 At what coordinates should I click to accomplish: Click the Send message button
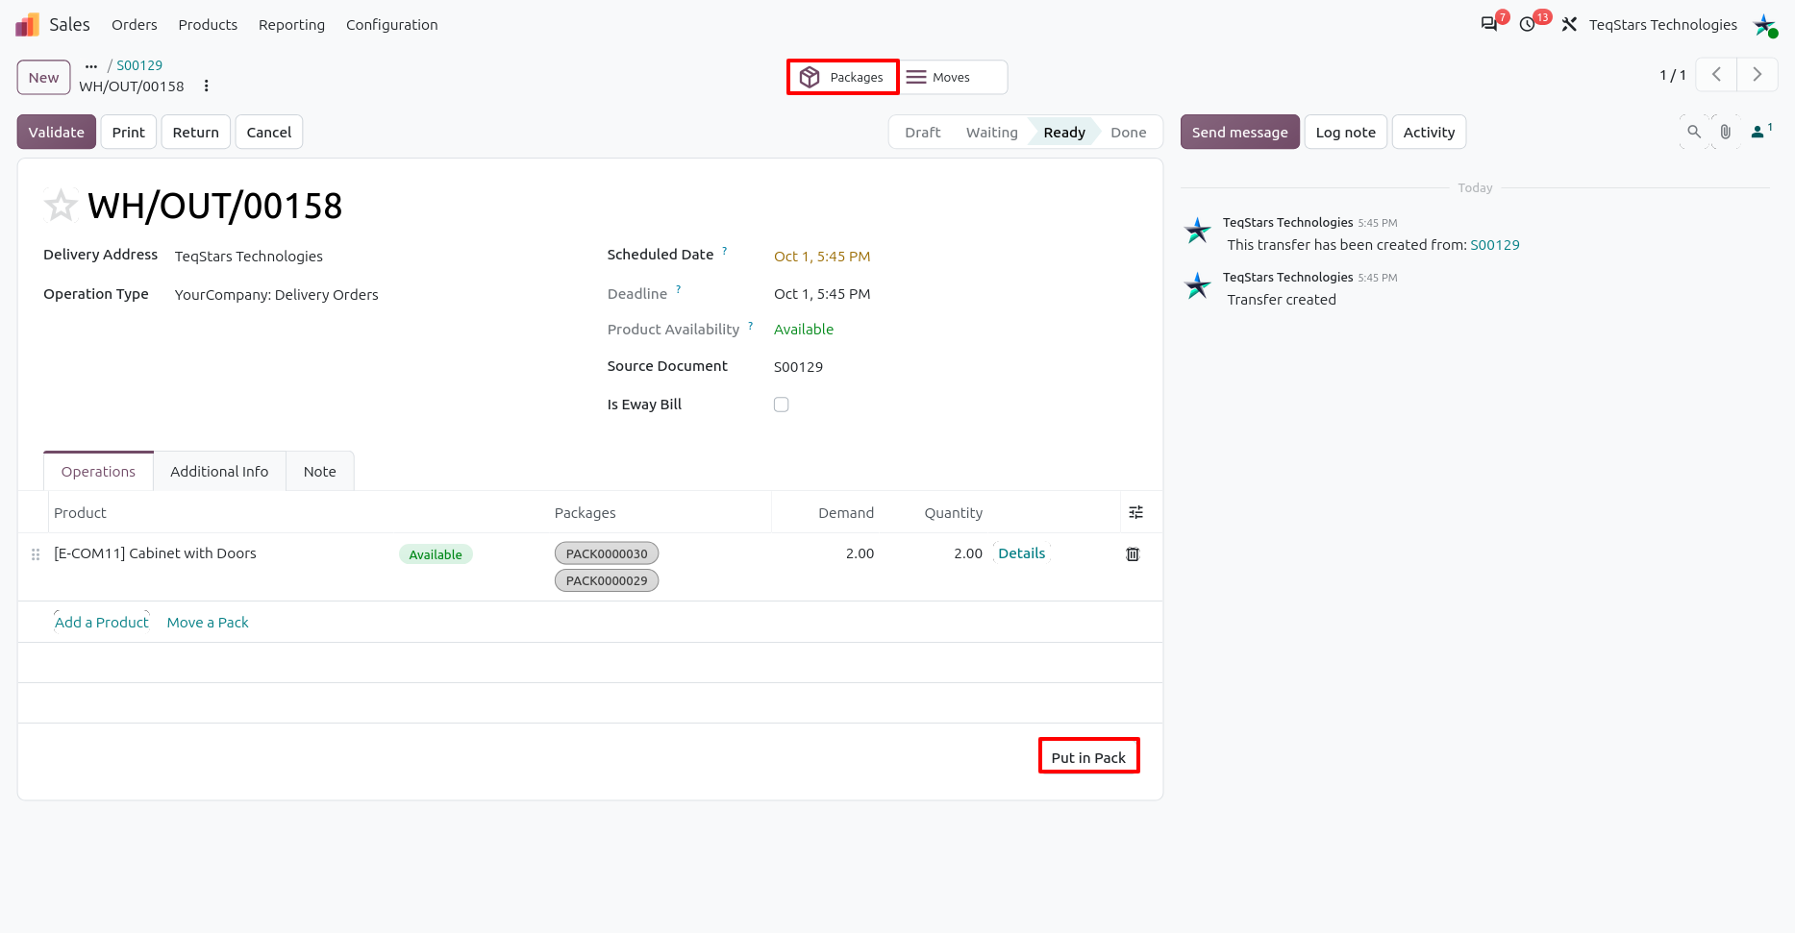pos(1240,132)
